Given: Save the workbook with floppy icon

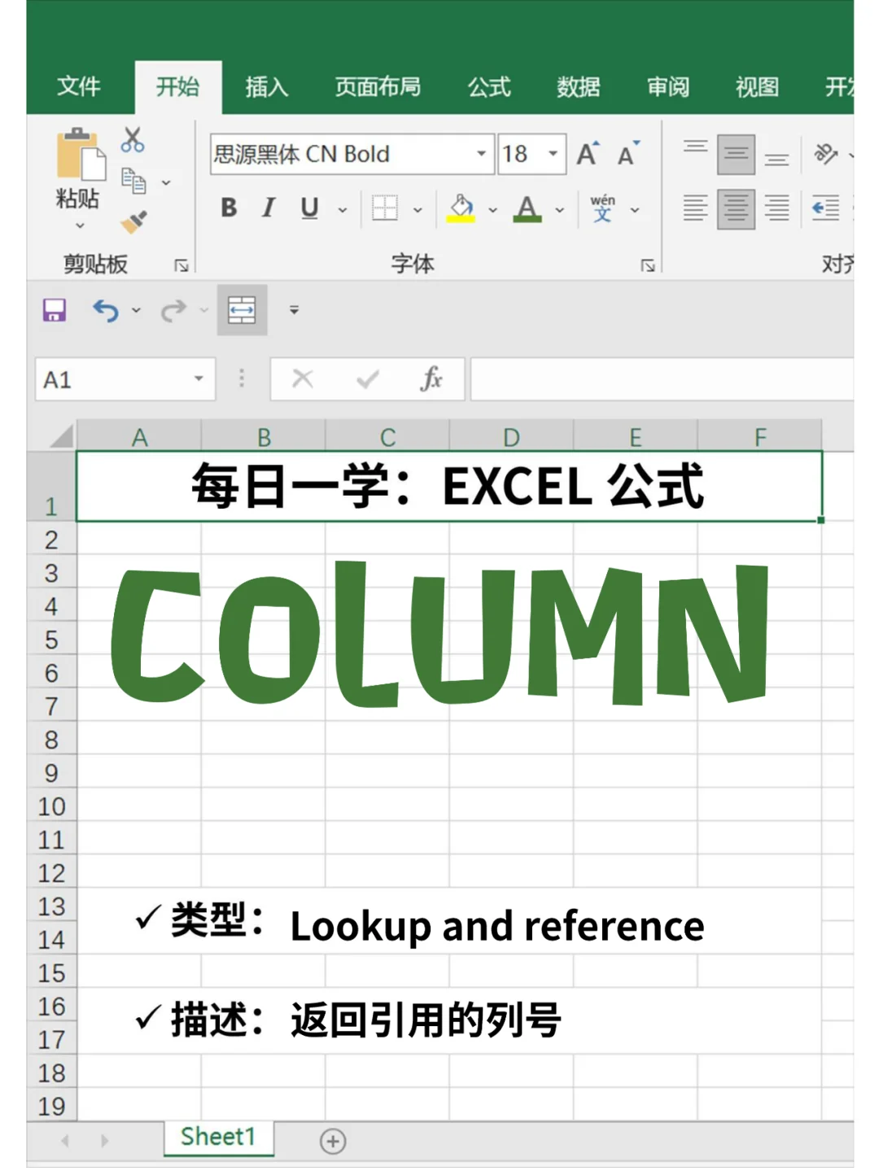Looking at the screenshot, I should click(x=55, y=310).
